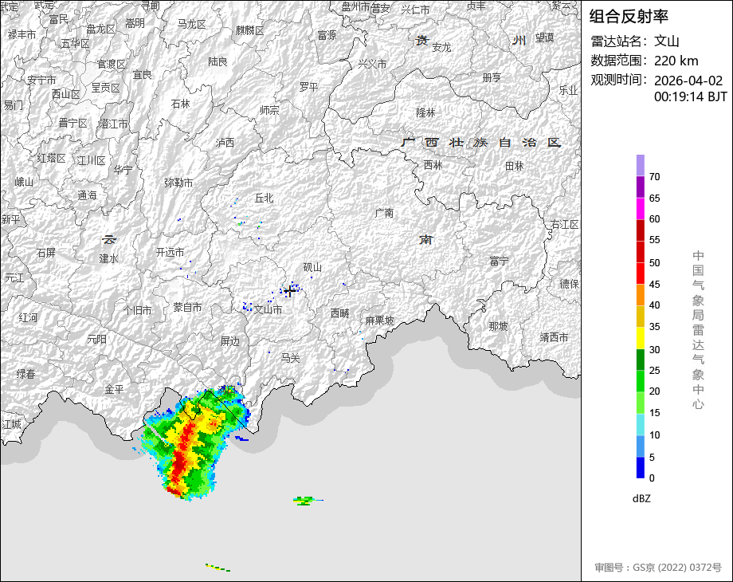Viewport: 733px width, 582px height.
Task: Click the 那坡 county label
Action: [498, 326]
